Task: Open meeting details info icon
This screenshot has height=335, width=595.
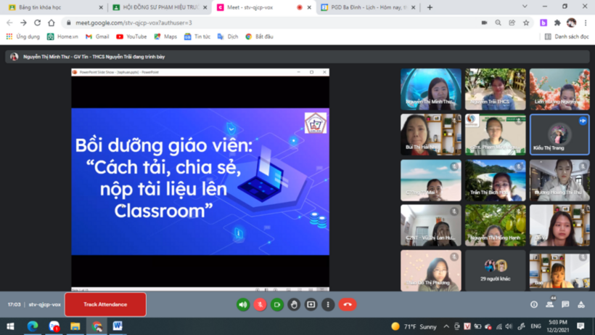Action: coord(534,304)
